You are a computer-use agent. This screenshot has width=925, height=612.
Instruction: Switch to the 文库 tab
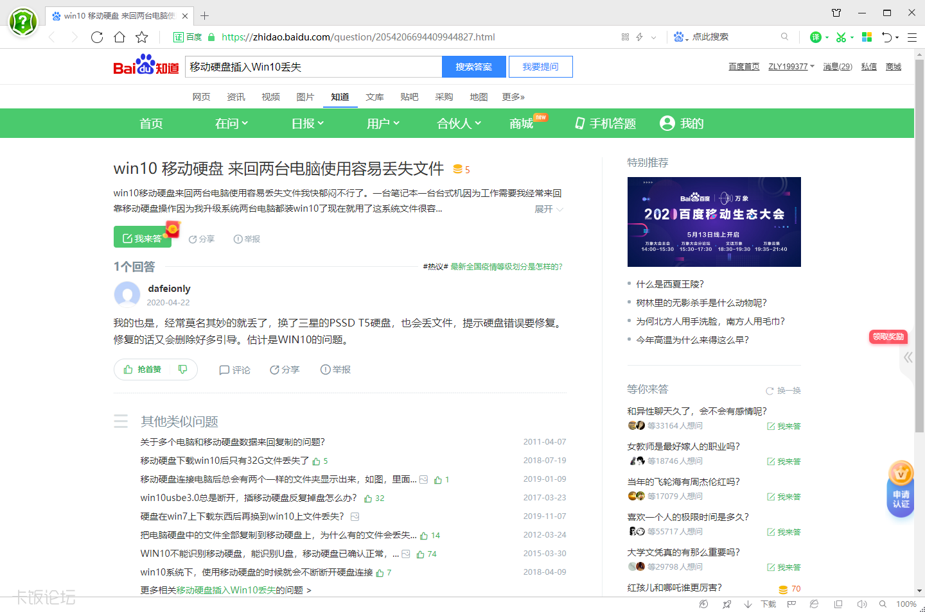tap(374, 97)
